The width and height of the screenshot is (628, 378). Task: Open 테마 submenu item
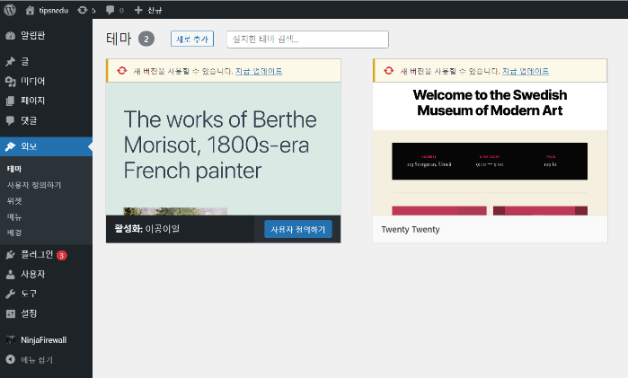(14, 169)
